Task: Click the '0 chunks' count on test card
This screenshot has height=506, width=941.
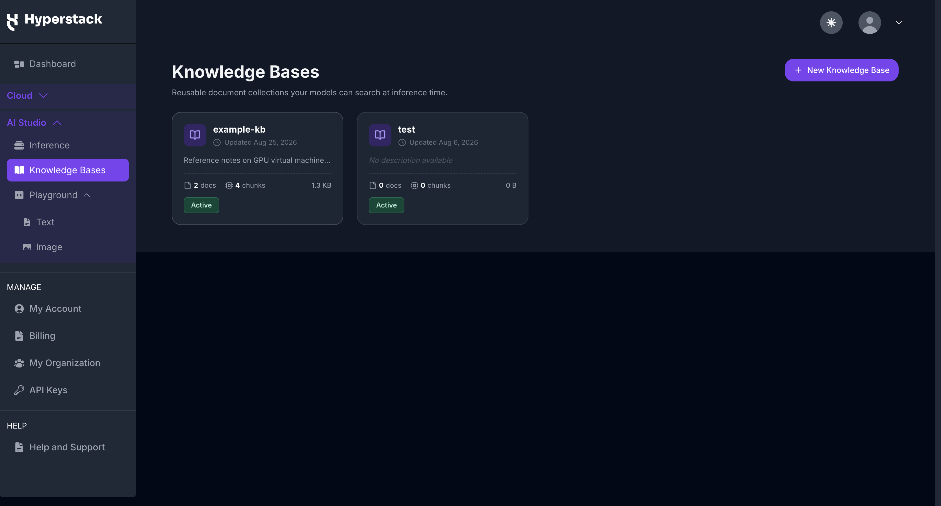Action: click(x=431, y=186)
